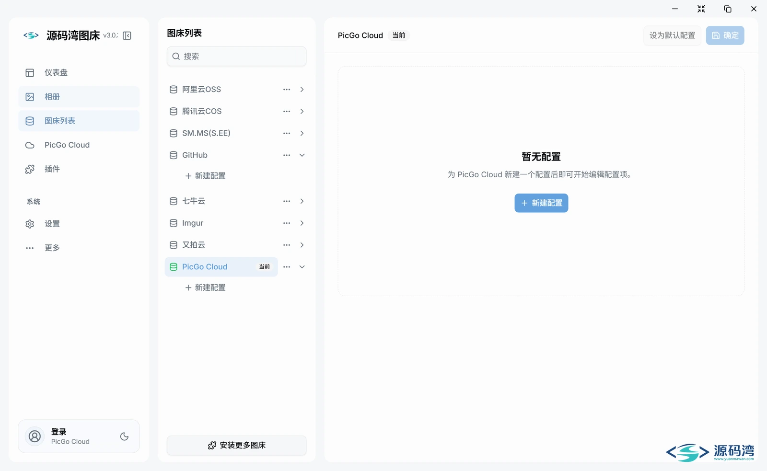Expand the Imgur row
767x471 pixels.
pyautogui.click(x=302, y=223)
